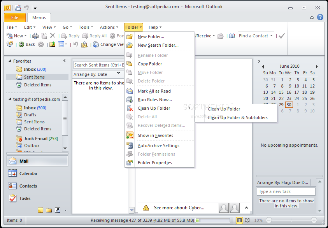This screenshot has width=328, height=228.
Task: Click the Change View button
Action: 109,44
